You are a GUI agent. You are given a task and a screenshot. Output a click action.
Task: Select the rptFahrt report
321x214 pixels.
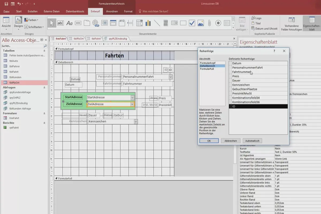pos(14,128)
